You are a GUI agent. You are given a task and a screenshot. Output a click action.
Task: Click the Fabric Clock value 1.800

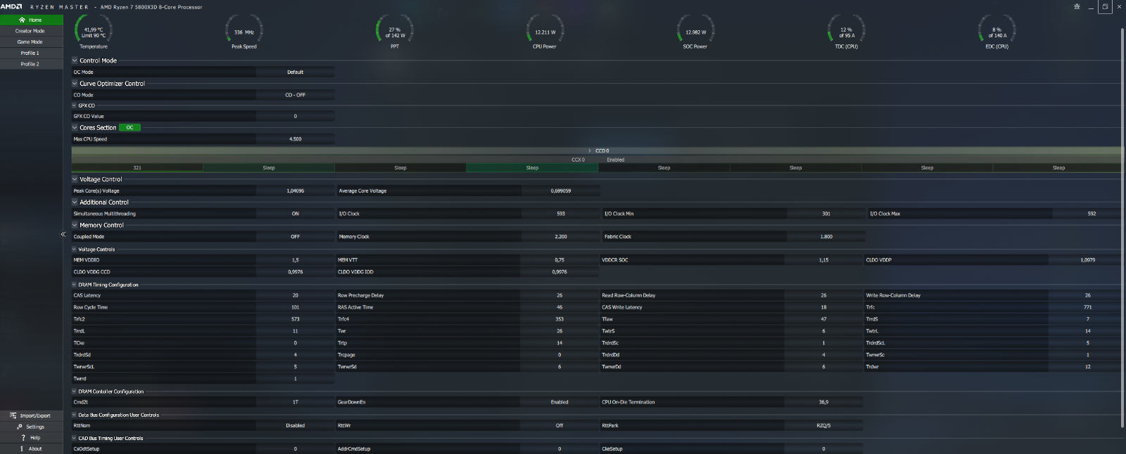pyautogui.click(x=826, y=237)
